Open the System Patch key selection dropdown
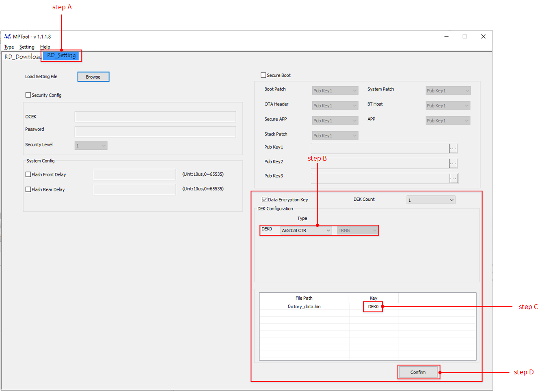Screen dimensions: 542x391 click(448, 90)
